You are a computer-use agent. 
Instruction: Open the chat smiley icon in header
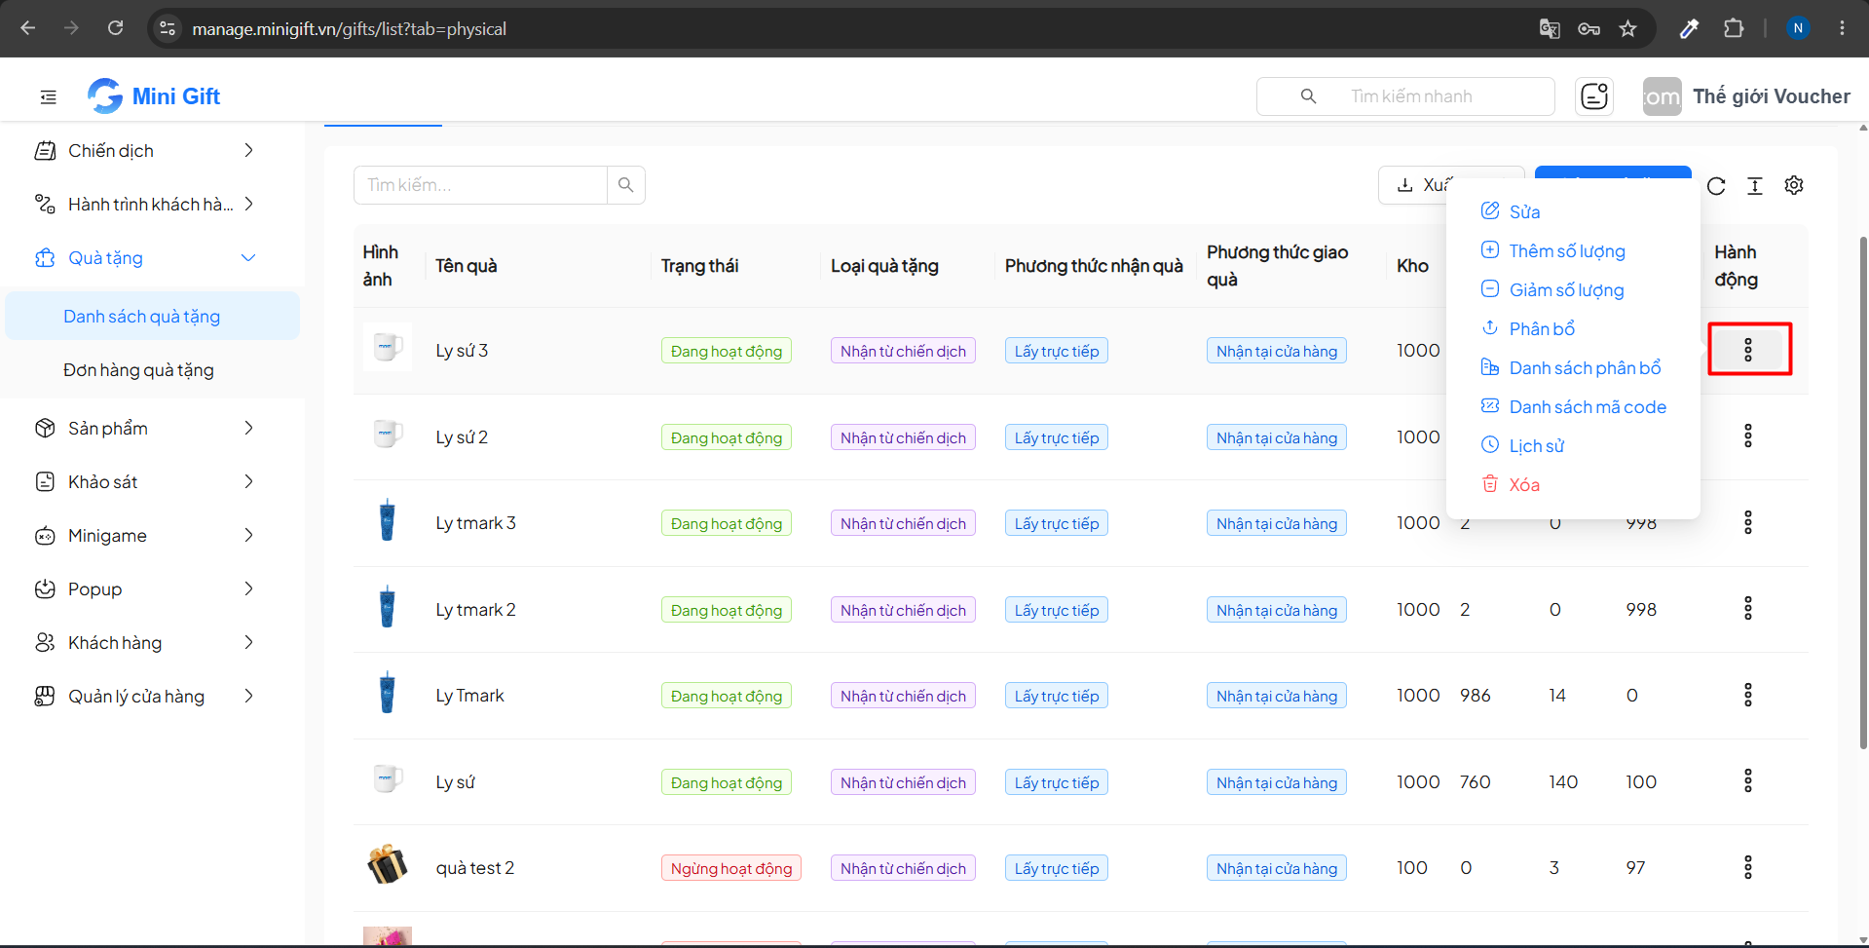[1594, 96]
